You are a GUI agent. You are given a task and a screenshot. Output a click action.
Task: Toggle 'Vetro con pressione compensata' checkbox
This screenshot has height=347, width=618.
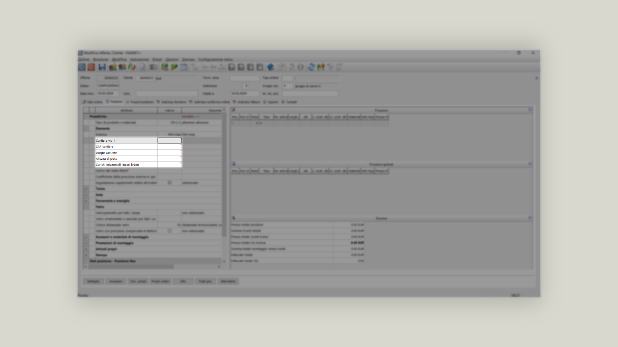170,231
